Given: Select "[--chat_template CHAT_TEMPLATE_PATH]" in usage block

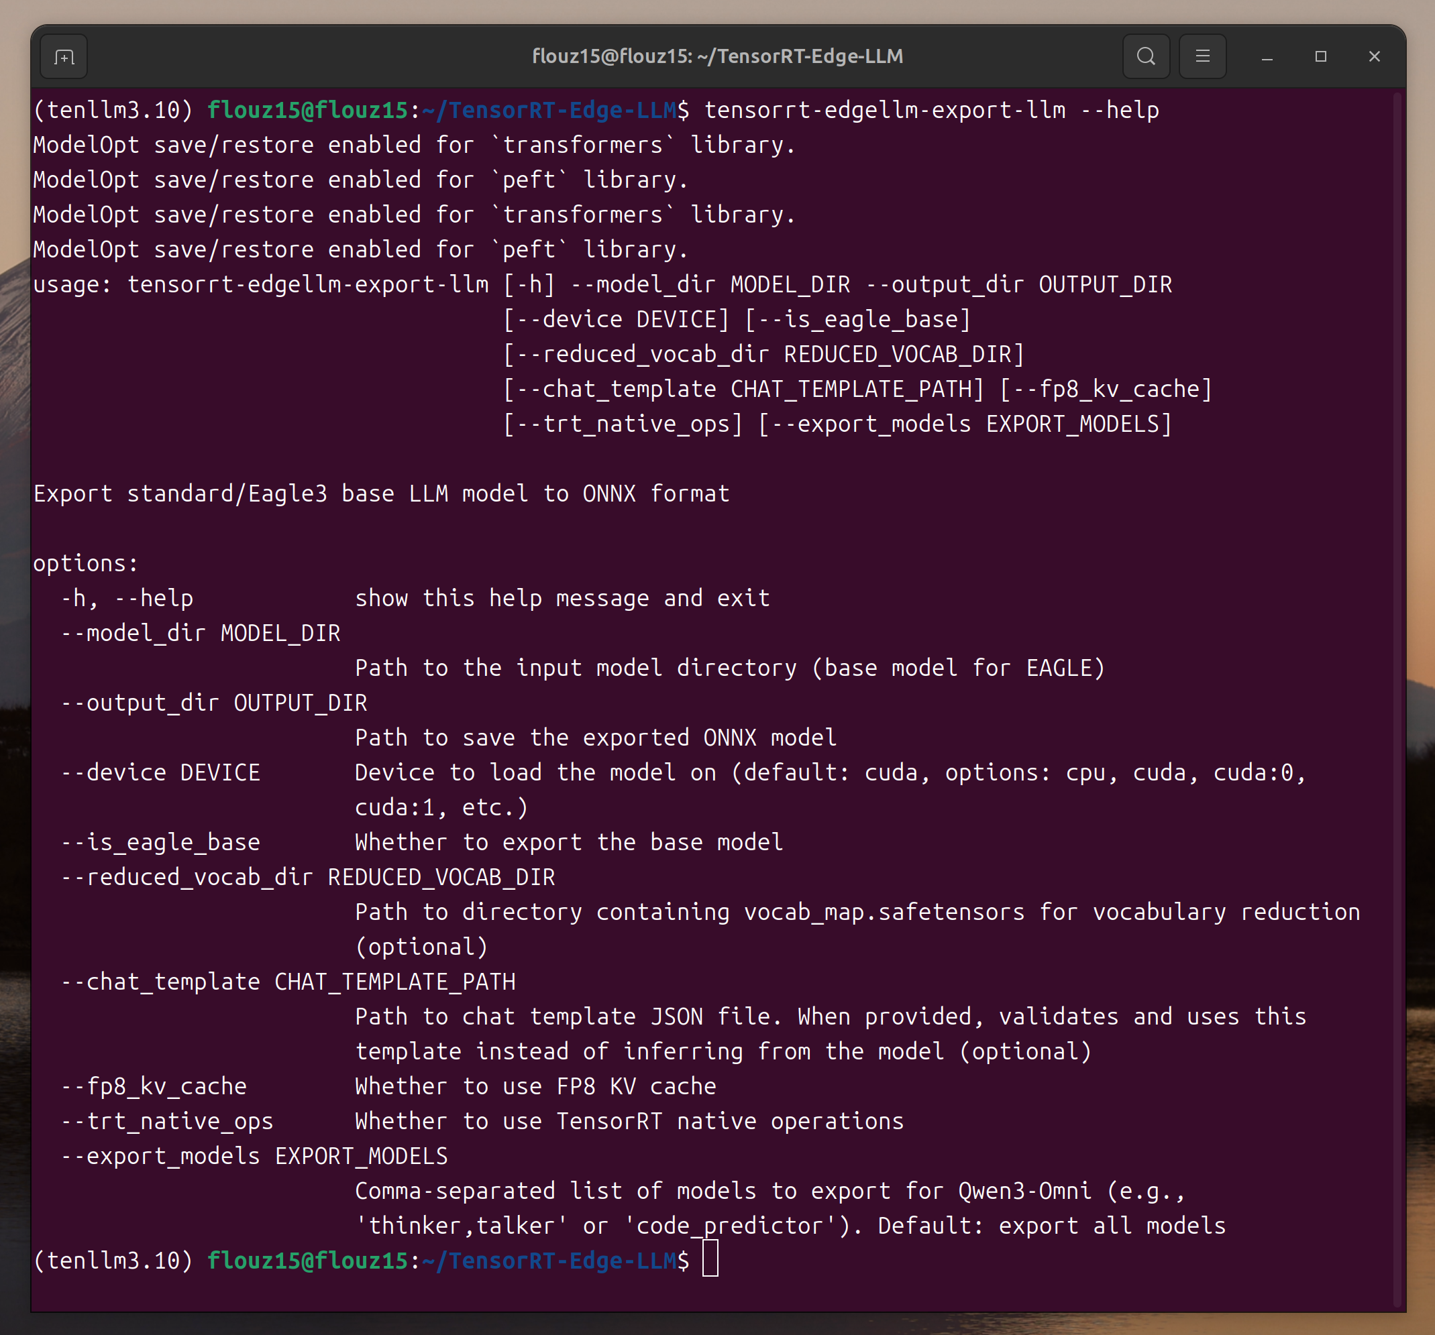Looking at the screenshot, I should [x=744, y=390].
